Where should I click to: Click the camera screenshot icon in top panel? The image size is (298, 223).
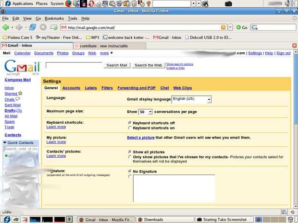coord(228,4)
